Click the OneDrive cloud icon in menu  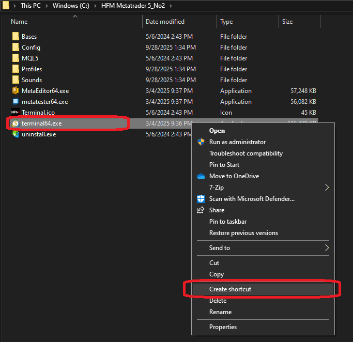coord(201,176)
